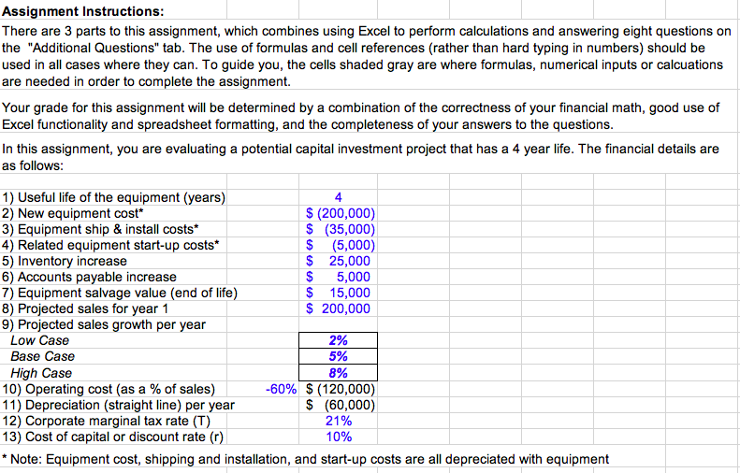
Task: Select the 'Base Case' italic label
Action: pos(42,356)
